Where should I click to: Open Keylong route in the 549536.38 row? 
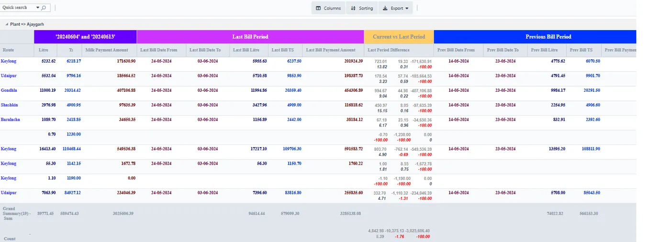tap(9, 149)
